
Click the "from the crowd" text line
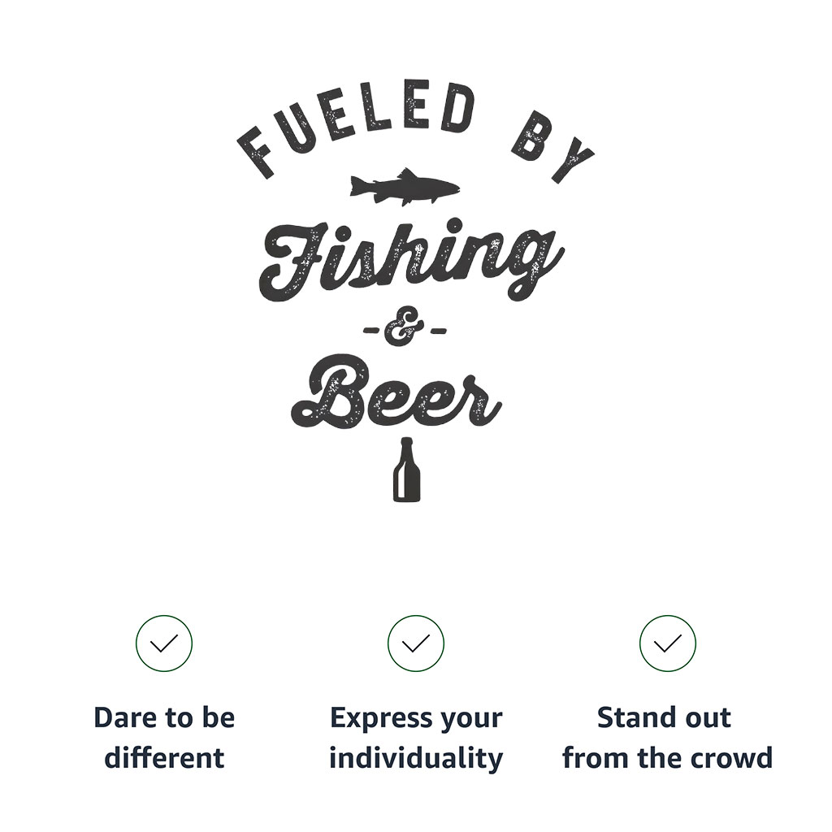pos(667,758)
